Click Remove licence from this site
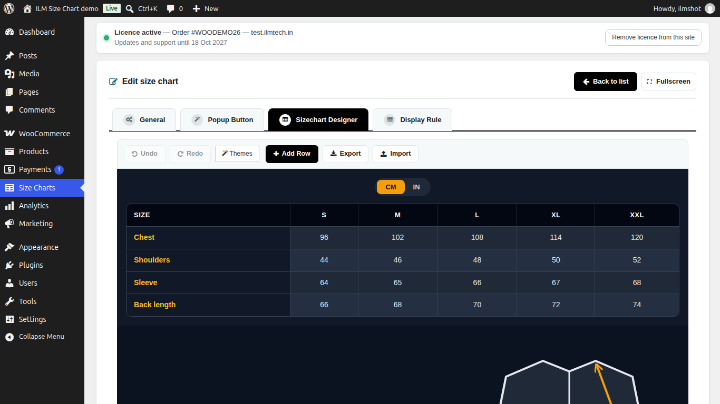Screen dimensions: 720x404 click(653, 37)
